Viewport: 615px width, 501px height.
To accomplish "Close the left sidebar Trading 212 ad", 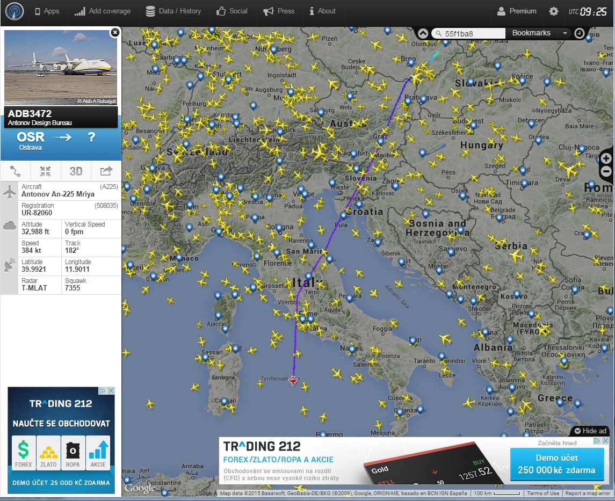I will tap(111, 390).
